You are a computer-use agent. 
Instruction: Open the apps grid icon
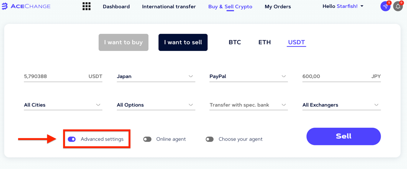86,6
